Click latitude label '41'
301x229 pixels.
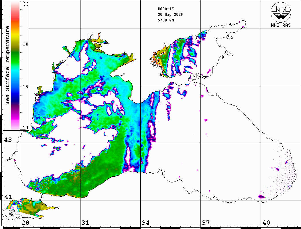(8, 197)
